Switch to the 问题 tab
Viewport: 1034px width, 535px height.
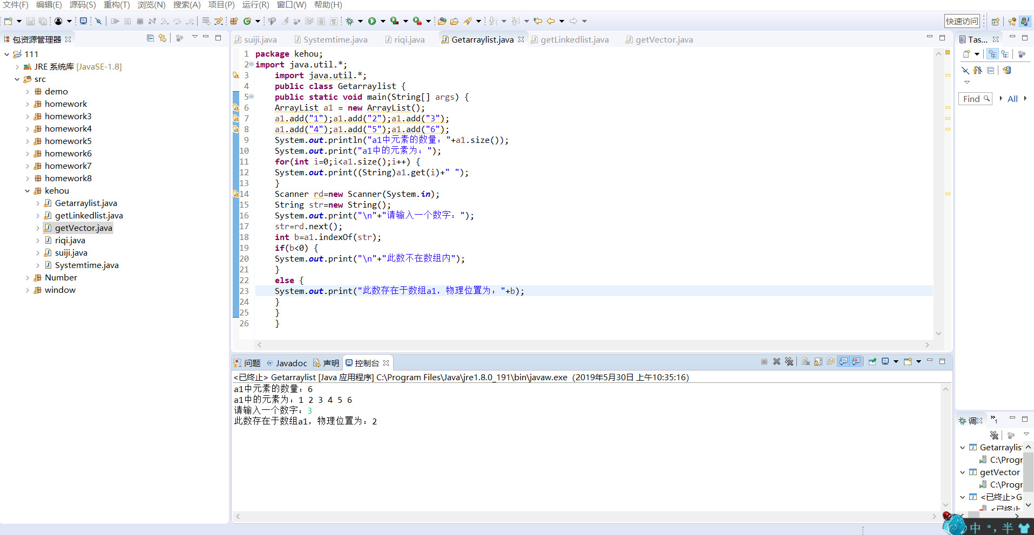pos(247,363)
